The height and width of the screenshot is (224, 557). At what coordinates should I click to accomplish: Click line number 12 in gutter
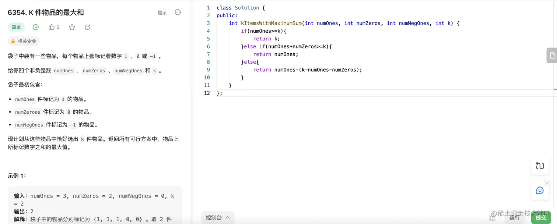[207, 93]
